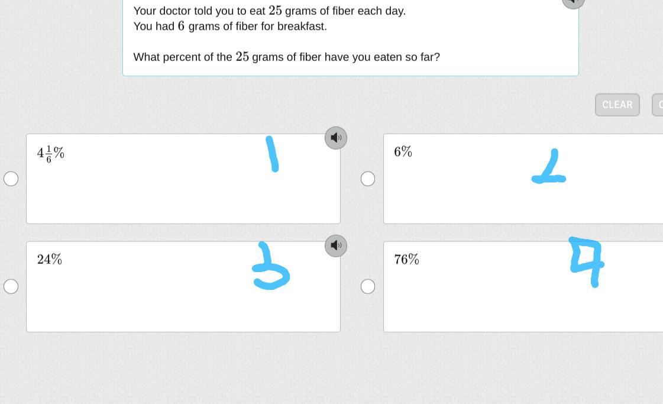Pick the 24% radio option
This screenshot has height=404, width=663.
(11, 286)
